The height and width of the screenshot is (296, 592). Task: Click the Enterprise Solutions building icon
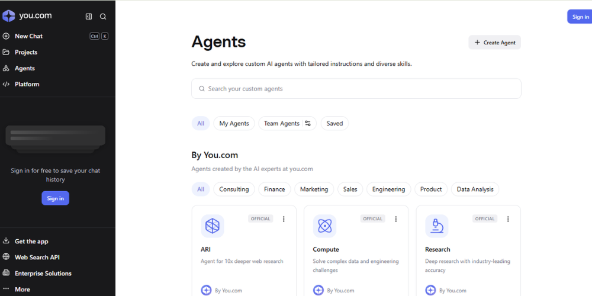pyautogui.click(x=6, y=273)
